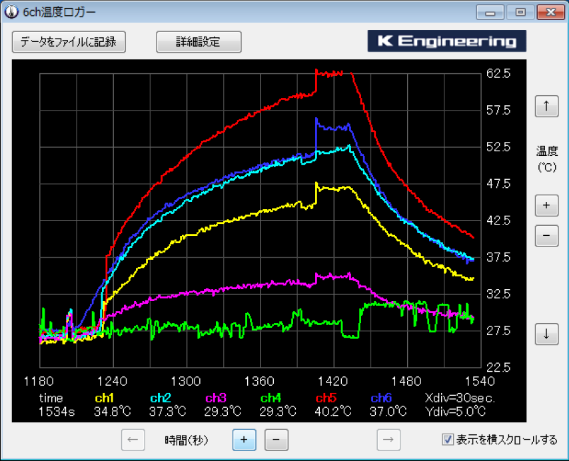Click the K Engineering logo
This screenshot has height=461, width=569.
pos(447,41)
